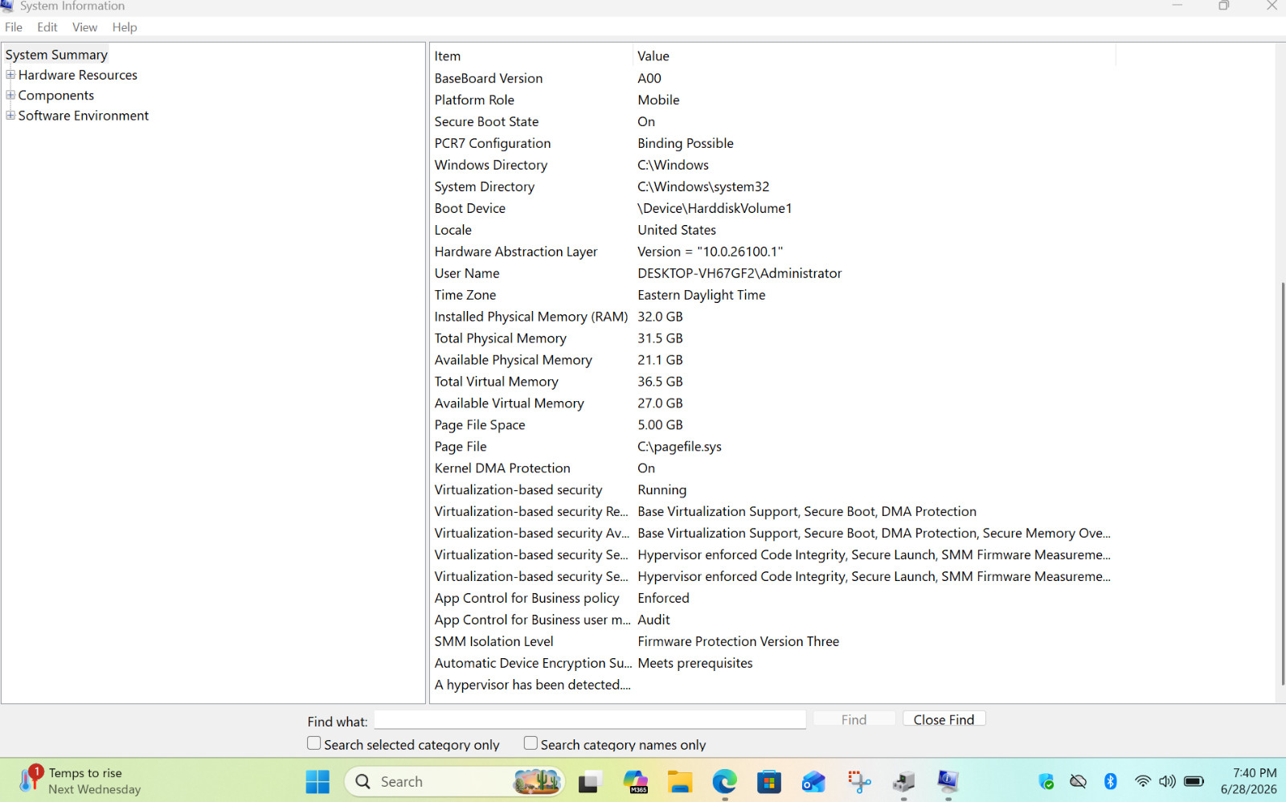Image resolution: width=1286 pixels, height=802 pixels.
Task: Select A hypervisor has been detected row
Action: point(772,685)
